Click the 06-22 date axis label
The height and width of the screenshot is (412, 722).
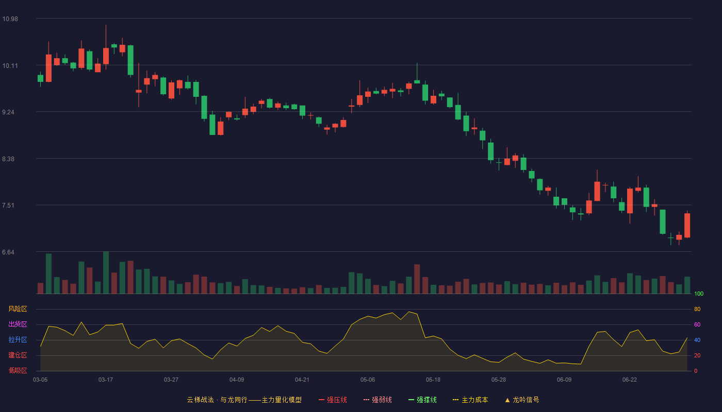[x=630, y=380]
